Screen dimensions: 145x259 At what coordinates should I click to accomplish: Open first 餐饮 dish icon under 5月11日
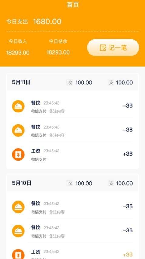click(x=18, y=106)
